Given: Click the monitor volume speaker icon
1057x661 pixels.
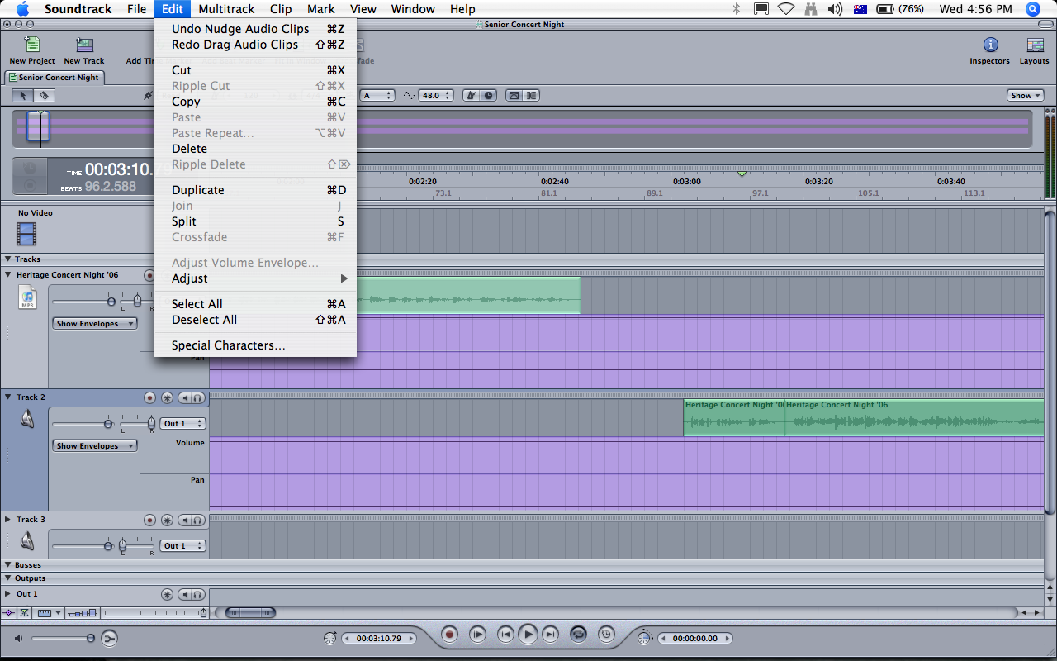Looking at the screenshot, I should click(x=19, y=638).
